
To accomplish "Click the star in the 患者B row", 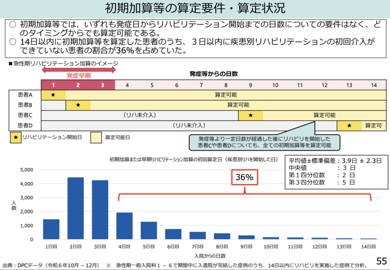I will (x=78, y=105).
